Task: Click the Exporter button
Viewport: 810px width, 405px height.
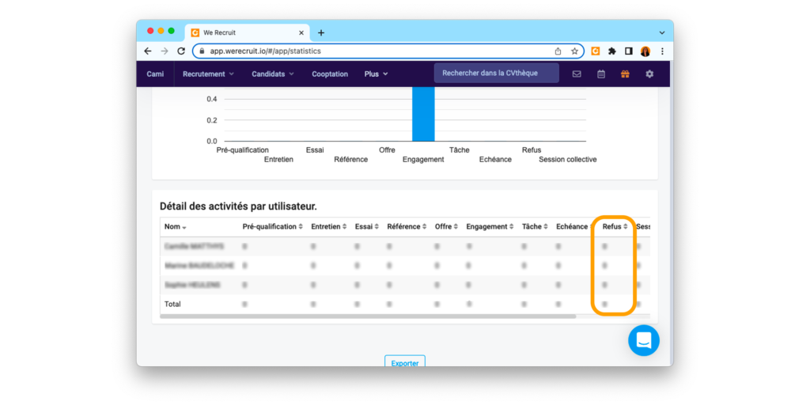Action: [405, 361]
